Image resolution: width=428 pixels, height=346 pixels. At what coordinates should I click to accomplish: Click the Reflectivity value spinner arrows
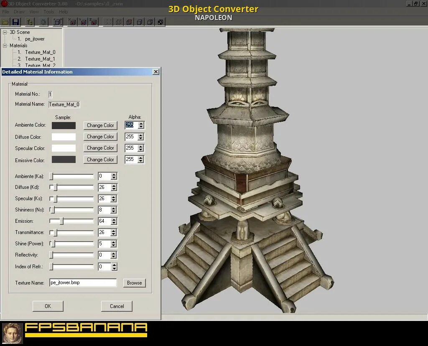(114, 255)
